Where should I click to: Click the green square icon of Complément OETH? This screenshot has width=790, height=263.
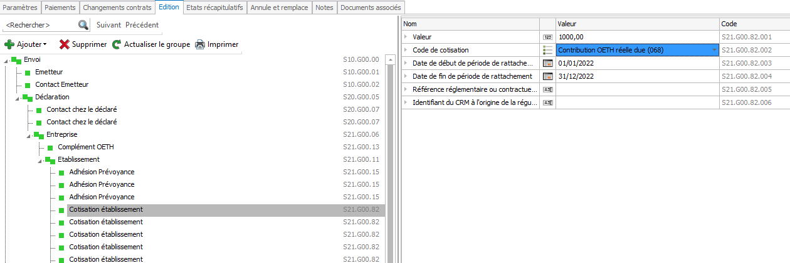pos(50,148)
